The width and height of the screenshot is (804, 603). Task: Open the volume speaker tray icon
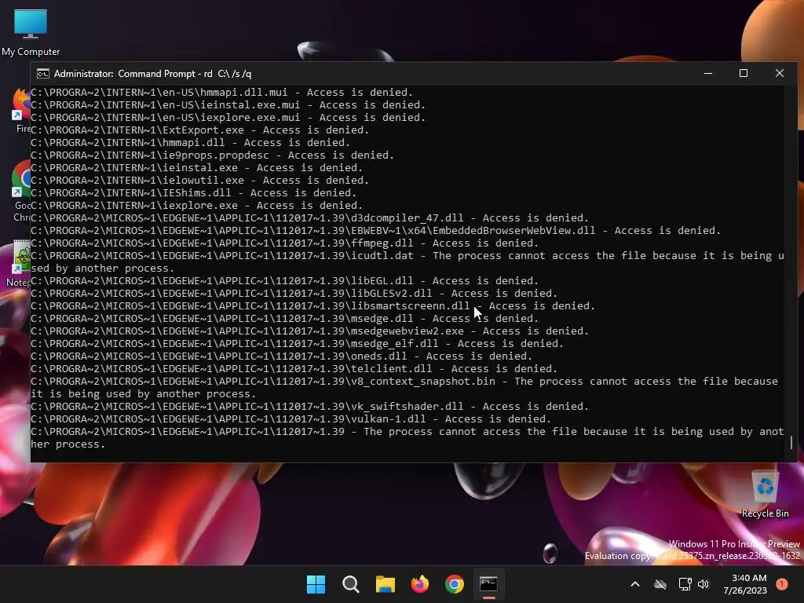pyautogui.click(x=703, y=584)
